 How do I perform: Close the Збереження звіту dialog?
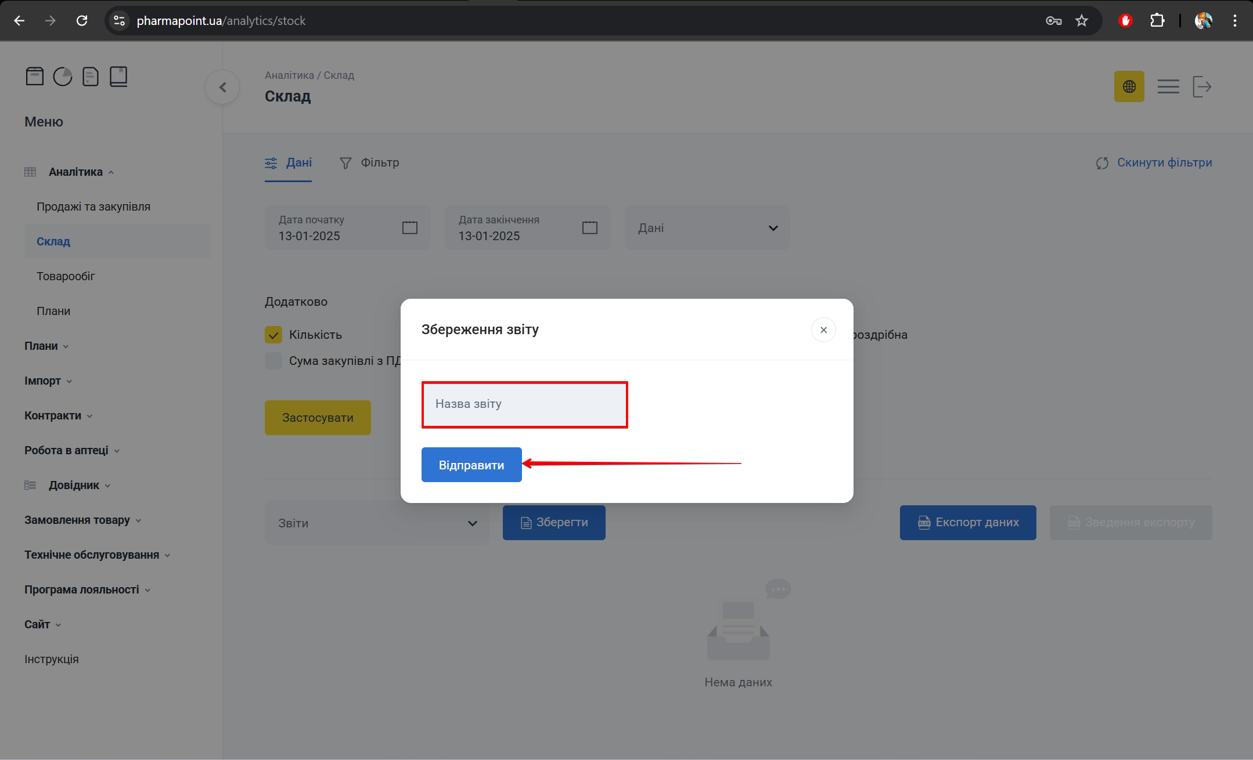(x=823, y=330)
